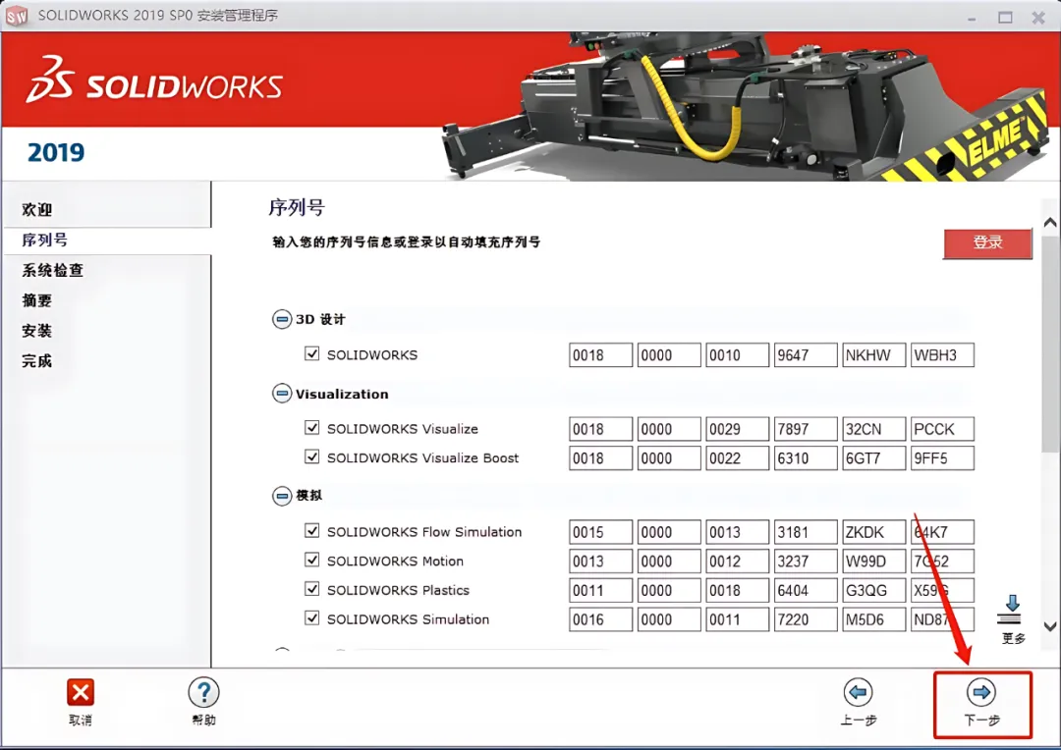Viewport: 1061px width, 750px height.
Task: Click Visualize serial field 7897
Action: click(806, 429)
